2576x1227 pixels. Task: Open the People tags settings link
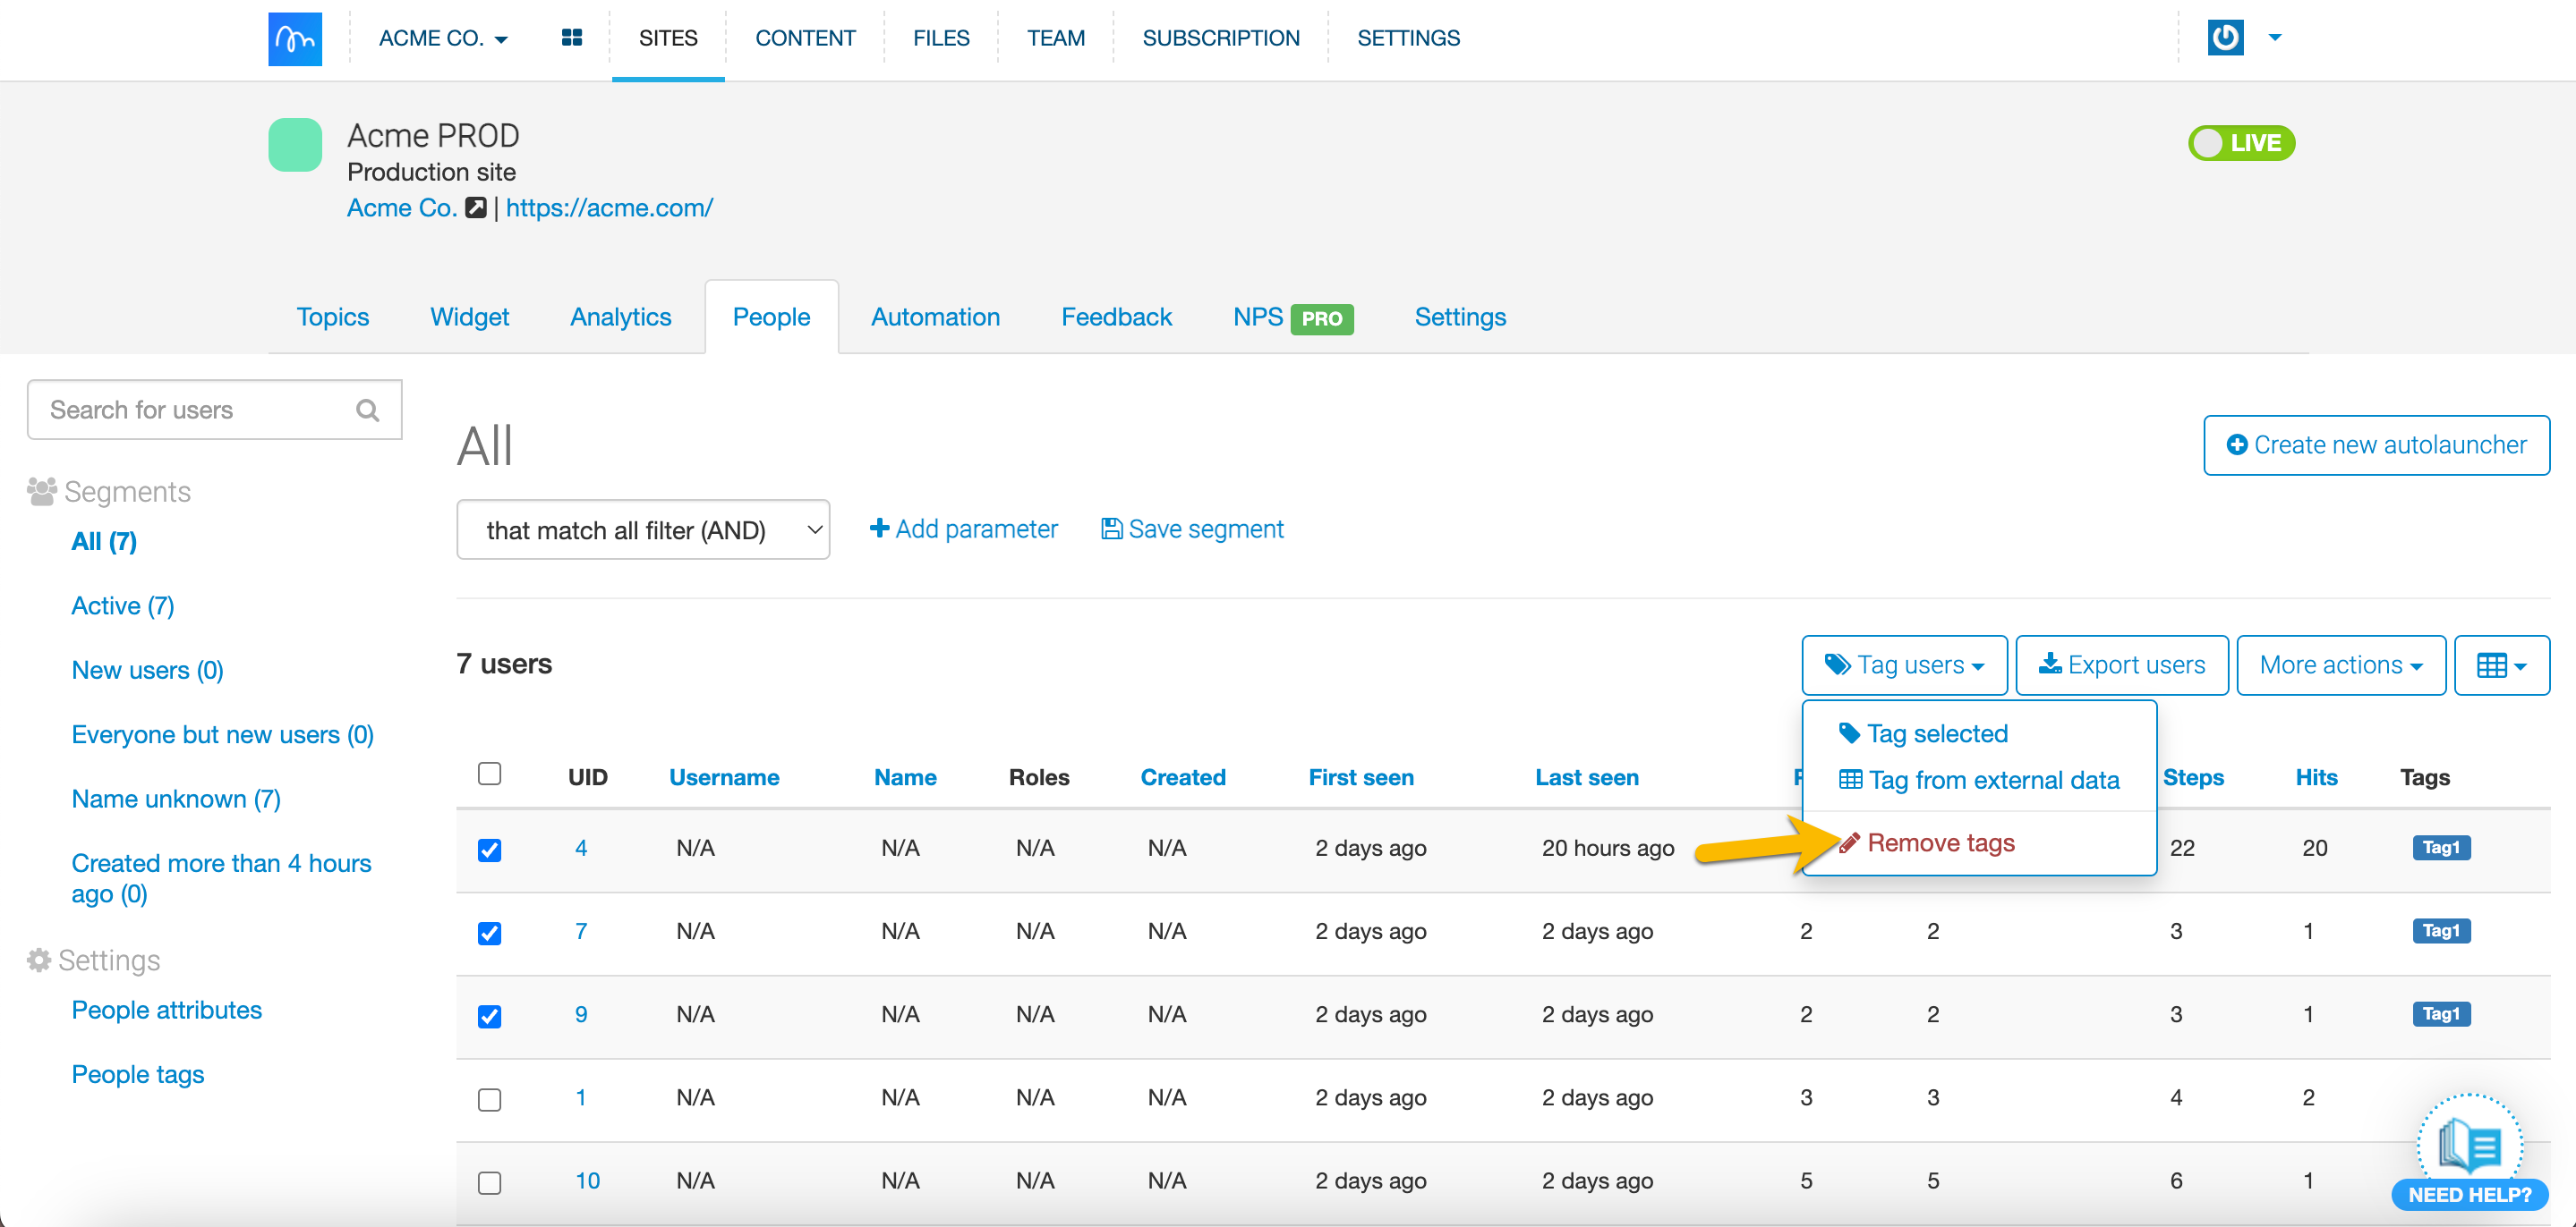tap(137, 1074)
